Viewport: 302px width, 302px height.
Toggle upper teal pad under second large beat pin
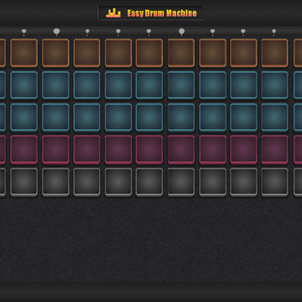[181, 86]
